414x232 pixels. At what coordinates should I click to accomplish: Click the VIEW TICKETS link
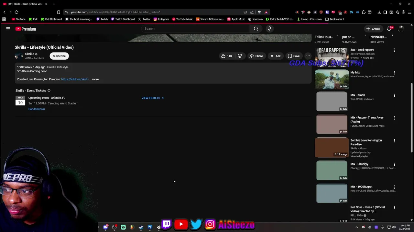(152, 98)
